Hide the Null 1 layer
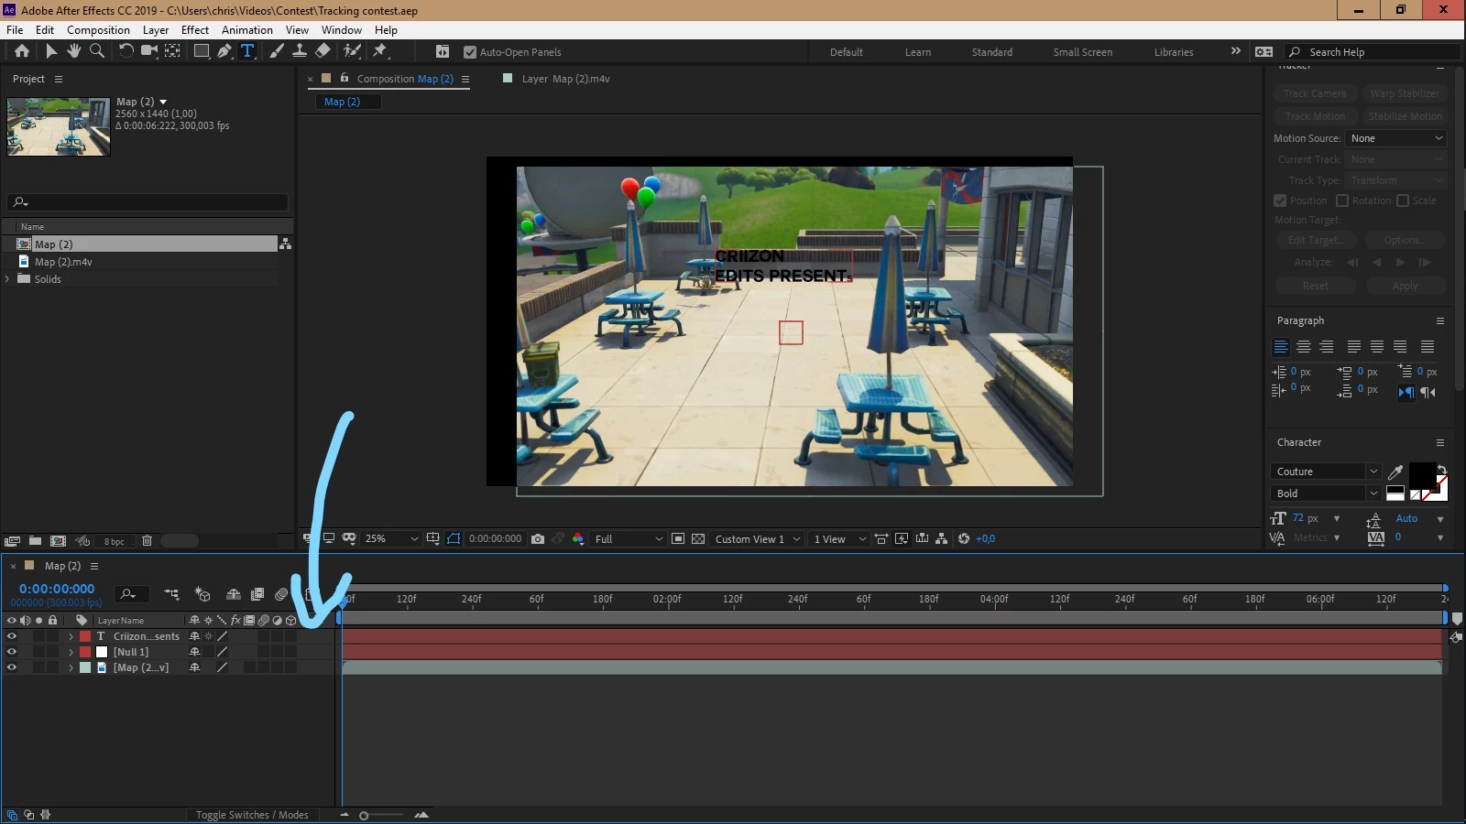Screen dimensions: 1466x824 pyautogui.click(x=12, y=652)
